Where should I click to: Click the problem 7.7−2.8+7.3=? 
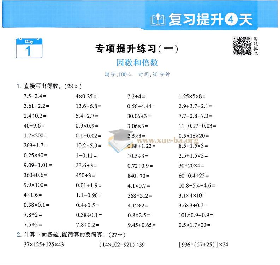[195, 116]
